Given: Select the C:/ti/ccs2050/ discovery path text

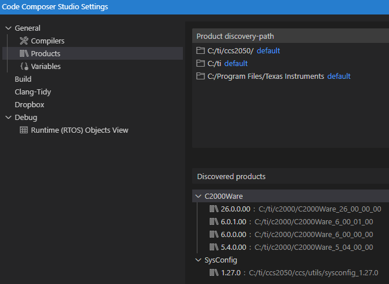Looking at the screenshot, I should point(230,51).
